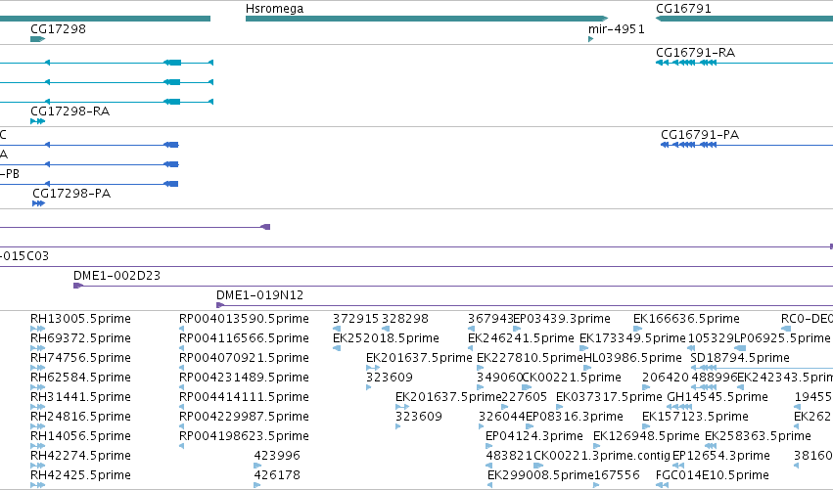Viewport: 833px width, 490px height.
Task: Click the EK258363.5prime label
Action: pyautogui.click(x=758, y=436)
